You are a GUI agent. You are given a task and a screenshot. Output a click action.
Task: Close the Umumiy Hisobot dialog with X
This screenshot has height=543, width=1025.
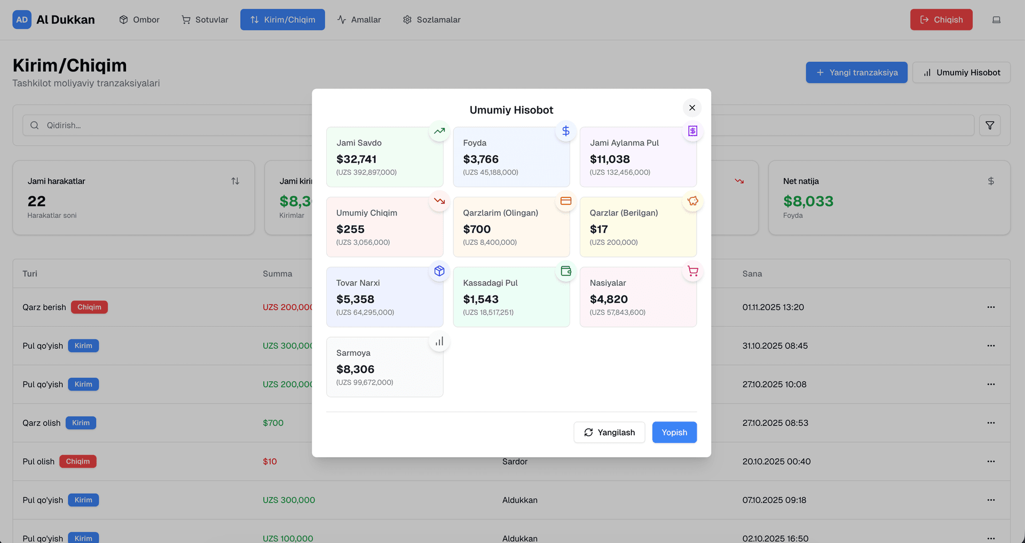point(692,108)
